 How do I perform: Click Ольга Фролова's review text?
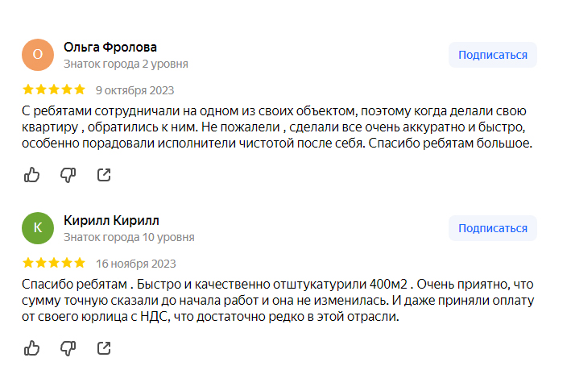(x=274, y=127)
